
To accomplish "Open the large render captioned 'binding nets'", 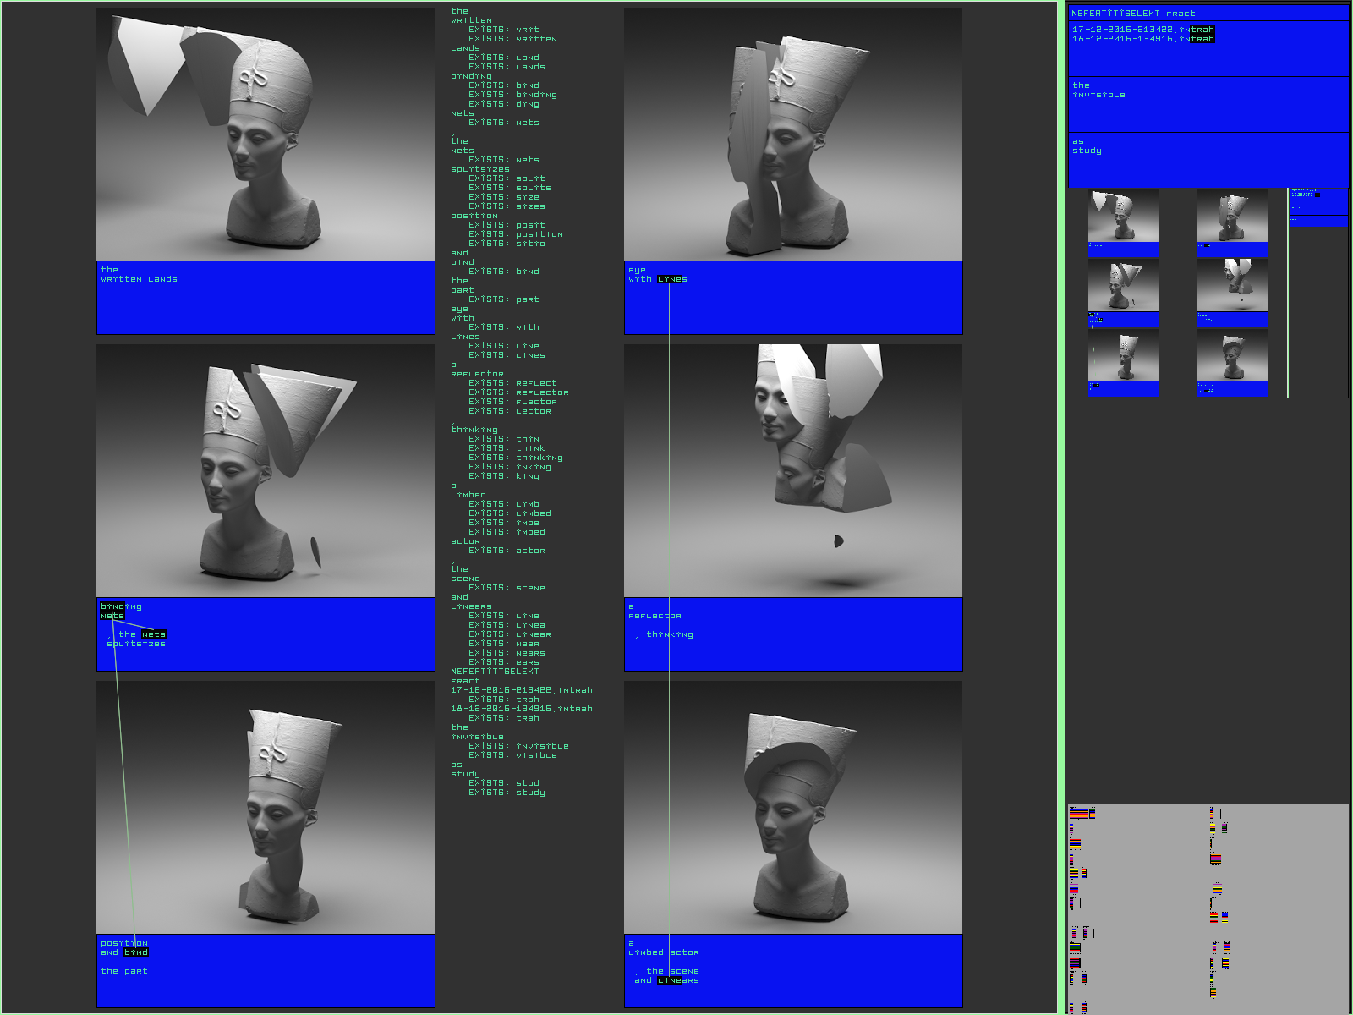I will pyautogui.click(x=266, y=470).
